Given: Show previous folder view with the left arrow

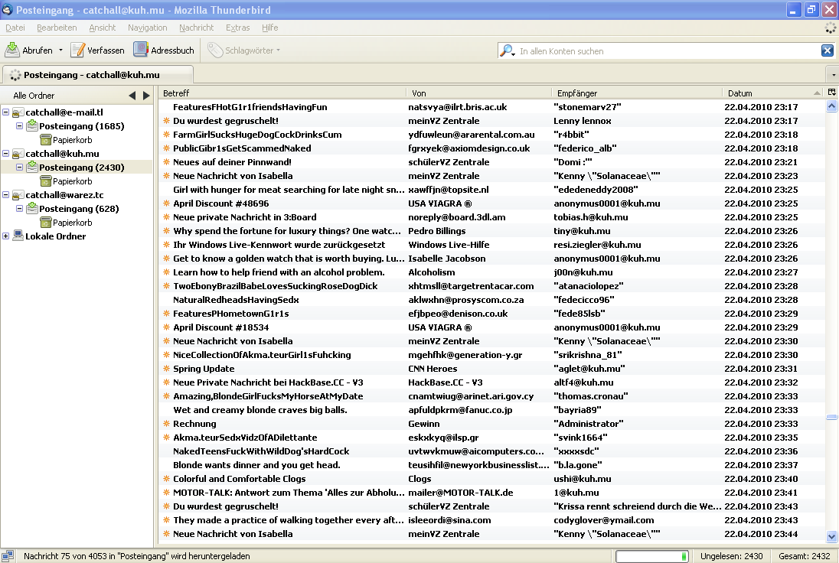Looking at the screenshot, I should coord(132,95).
